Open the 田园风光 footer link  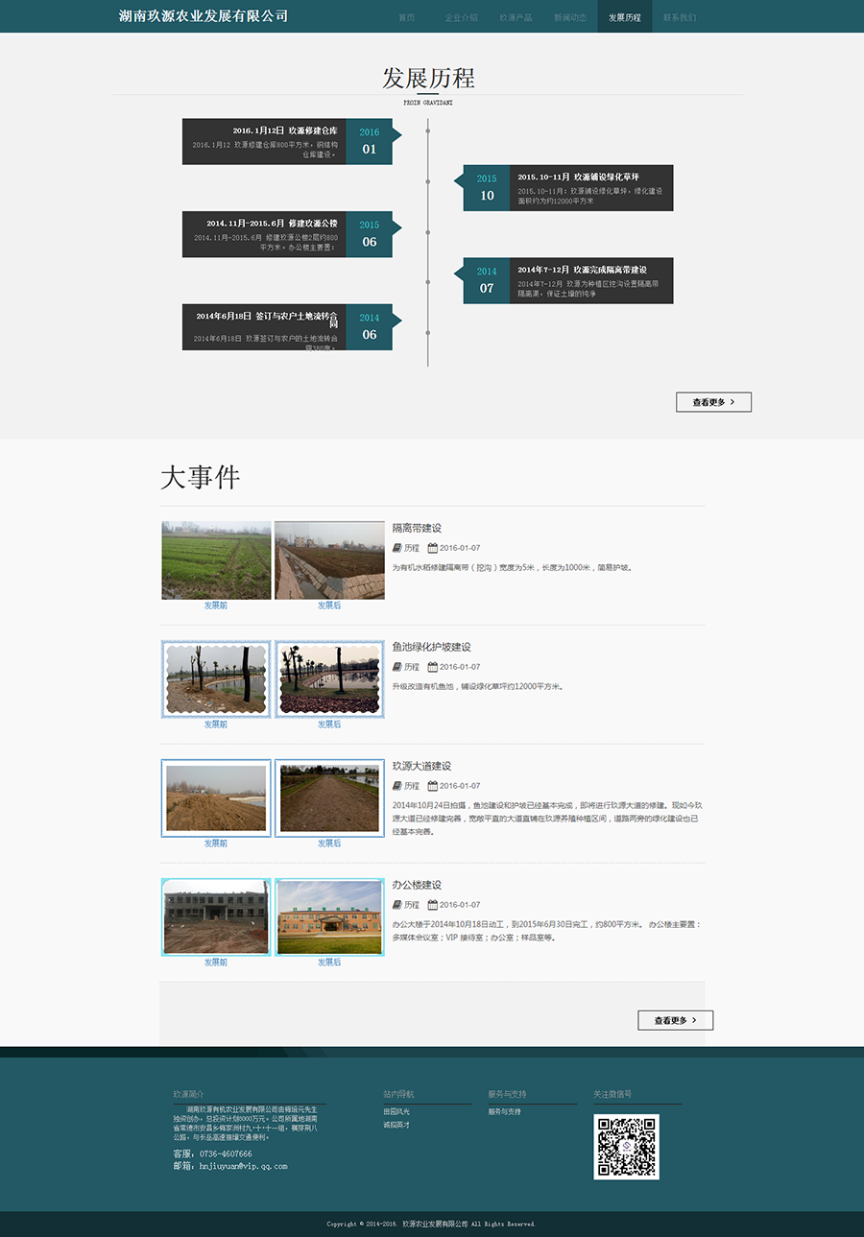396,1111
